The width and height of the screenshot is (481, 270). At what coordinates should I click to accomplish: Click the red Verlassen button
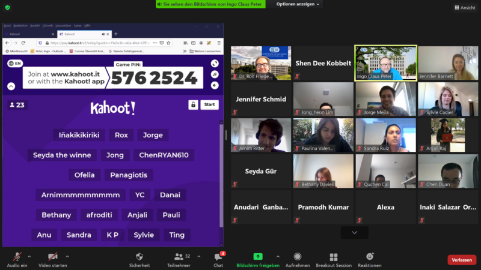pos(462,260)
